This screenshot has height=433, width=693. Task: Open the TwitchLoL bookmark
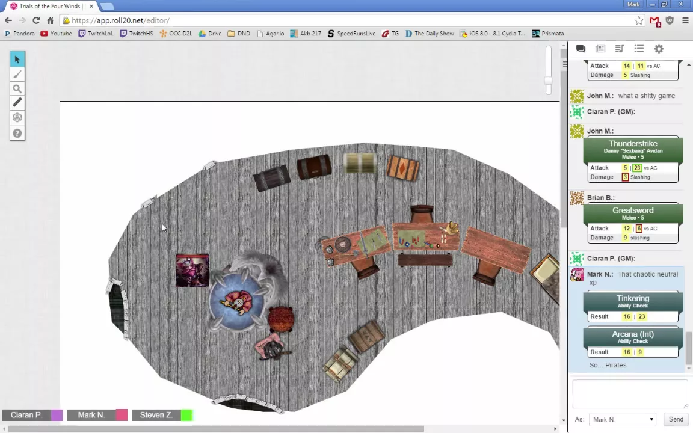[x=96, y=34]
